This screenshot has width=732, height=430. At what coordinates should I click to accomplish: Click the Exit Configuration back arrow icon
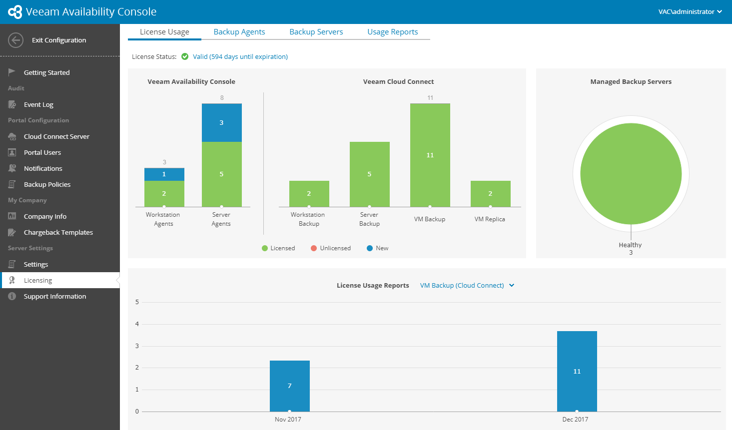[x=16, y=40]
